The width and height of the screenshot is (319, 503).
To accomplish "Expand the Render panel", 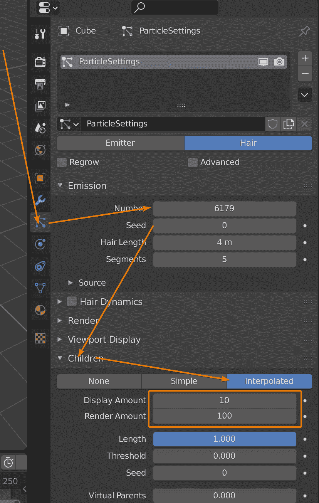I will click(60, 320).
